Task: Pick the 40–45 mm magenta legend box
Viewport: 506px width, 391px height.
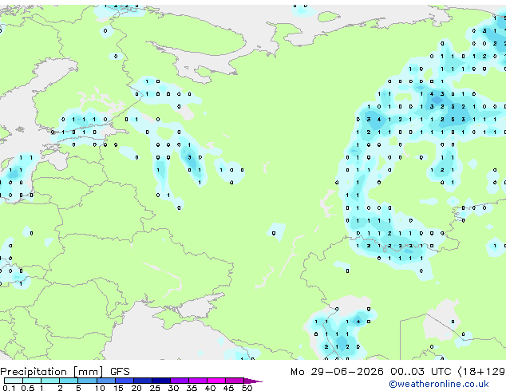Action: [x=216, y=381]
